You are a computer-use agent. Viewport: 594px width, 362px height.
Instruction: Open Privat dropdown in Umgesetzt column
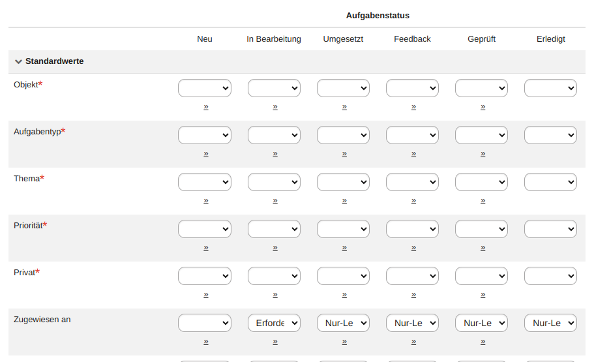coord(343,276)
